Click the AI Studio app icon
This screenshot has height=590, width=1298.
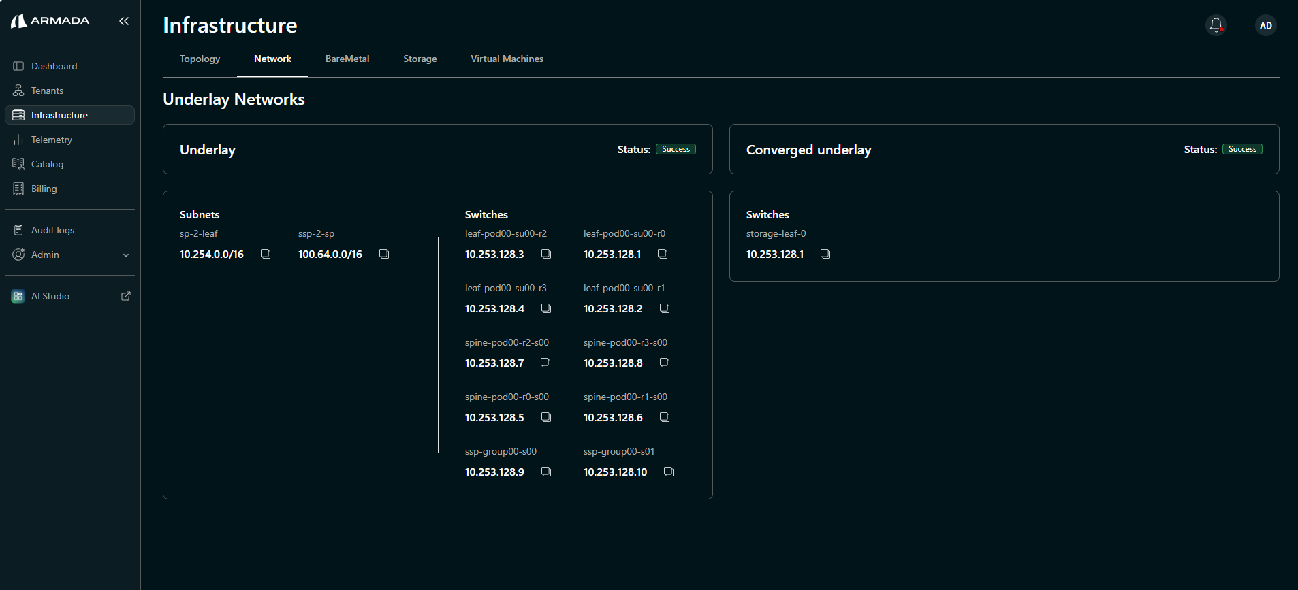(x=18, y=296)
